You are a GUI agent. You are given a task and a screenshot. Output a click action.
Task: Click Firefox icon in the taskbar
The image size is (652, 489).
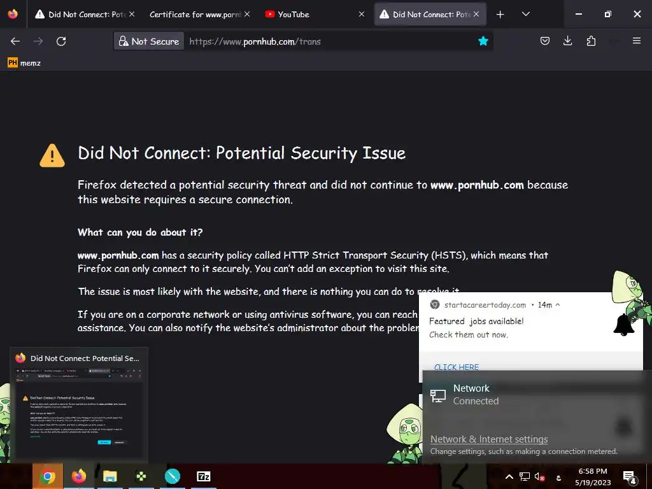[78, 476]
